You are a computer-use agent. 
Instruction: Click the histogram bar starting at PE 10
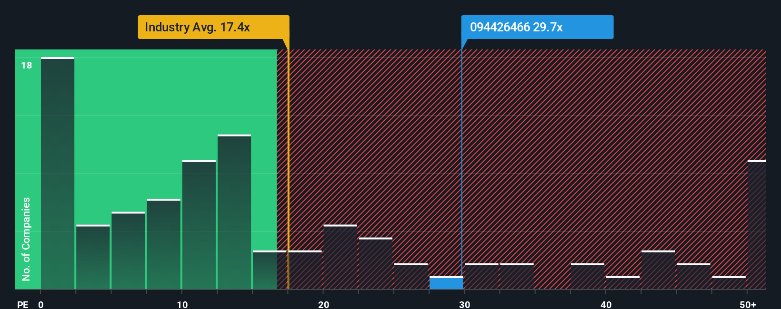point(199,225)
